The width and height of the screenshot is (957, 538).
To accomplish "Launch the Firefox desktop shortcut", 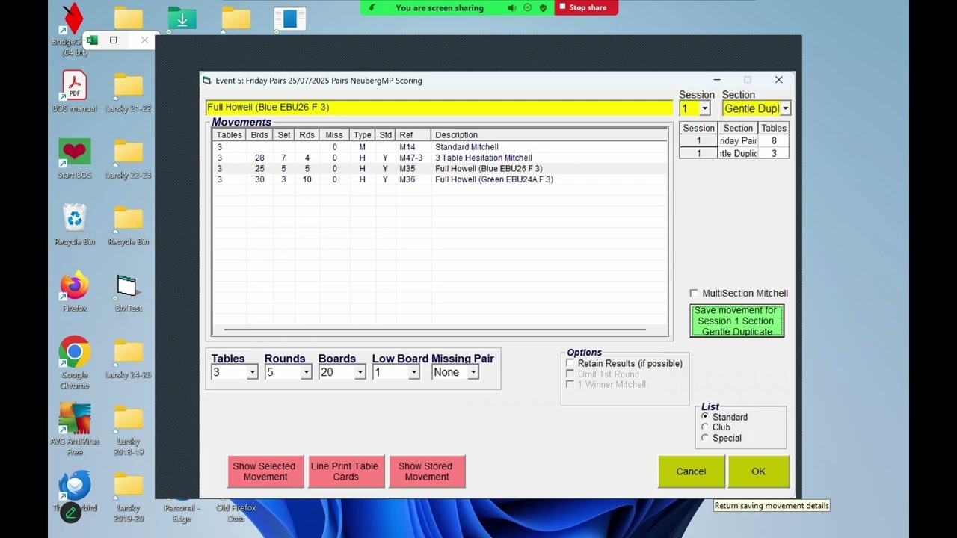I will click(75, 291).
